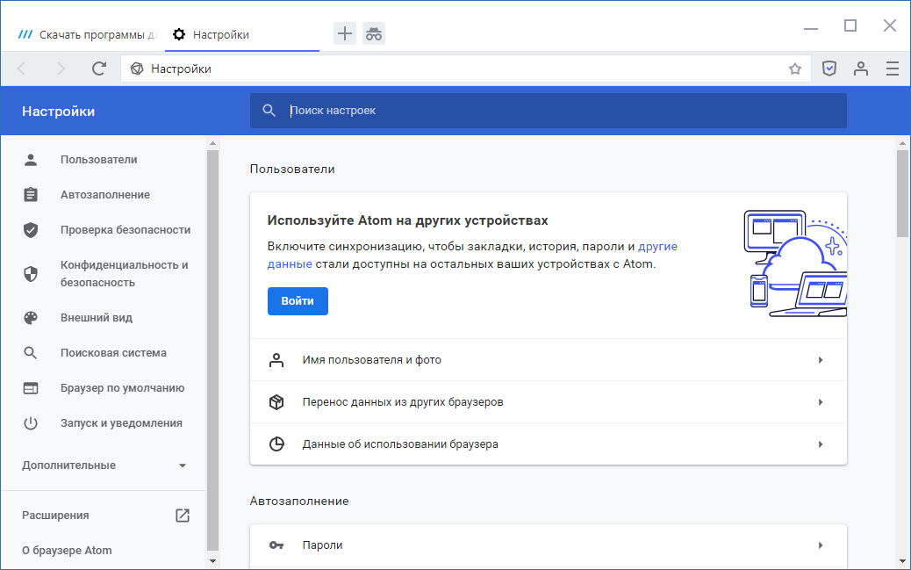Open Внешний вид in the sidebar

point(97,318)
